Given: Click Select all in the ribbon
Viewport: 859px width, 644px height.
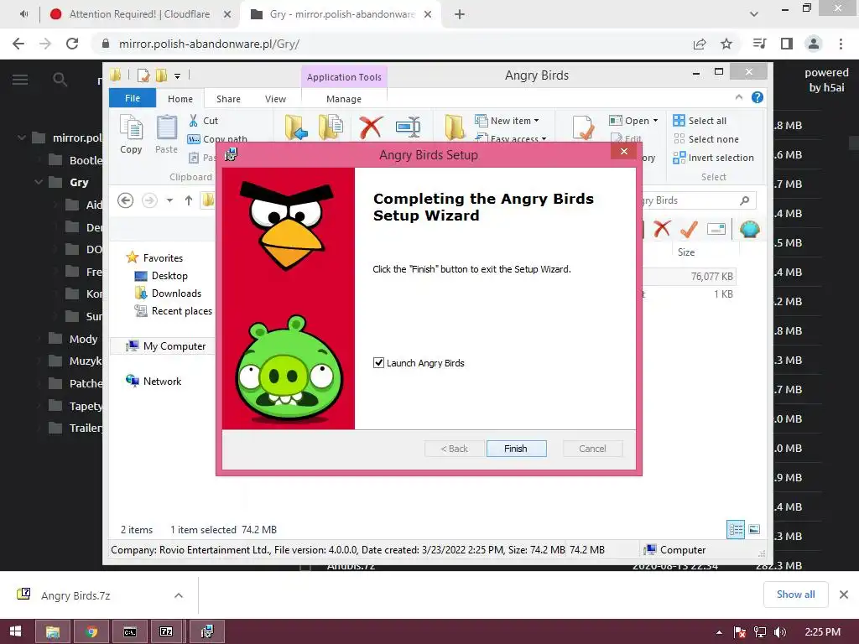Looking at the screenshot, I should coord(700,121).
